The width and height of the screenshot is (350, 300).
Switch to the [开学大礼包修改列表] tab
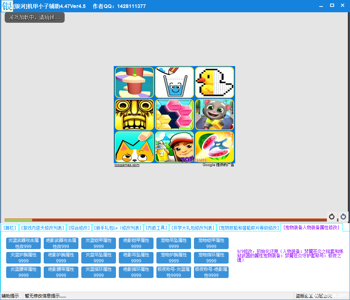(193, 228)
